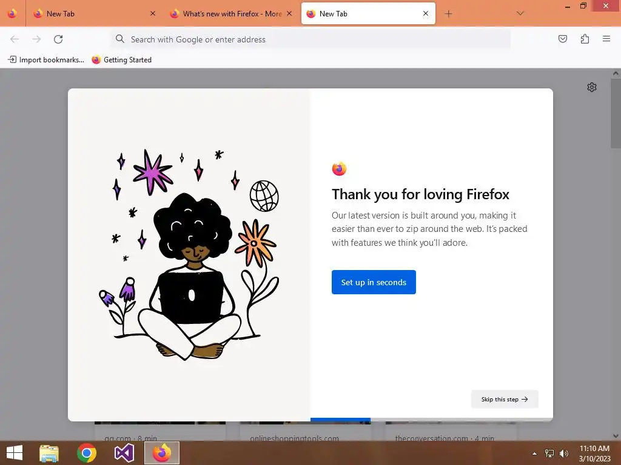621x465 pixels.
Task: Open Getting Started bookmark
Action: 122,60
